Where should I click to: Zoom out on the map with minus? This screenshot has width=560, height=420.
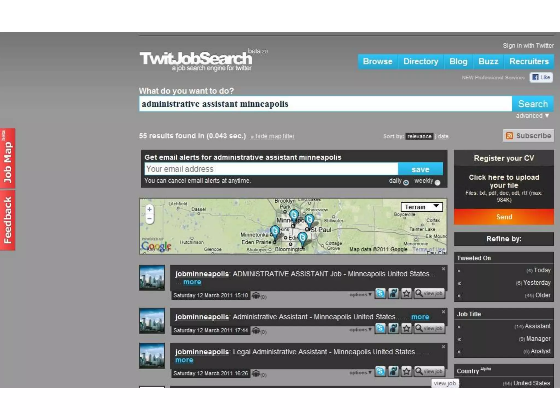click(149, 219)
